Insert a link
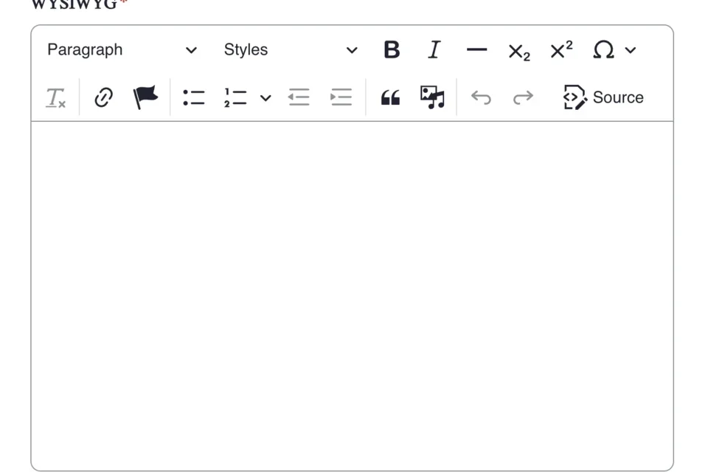The width and height of the screenshot is (708, 472). [103, 97]
